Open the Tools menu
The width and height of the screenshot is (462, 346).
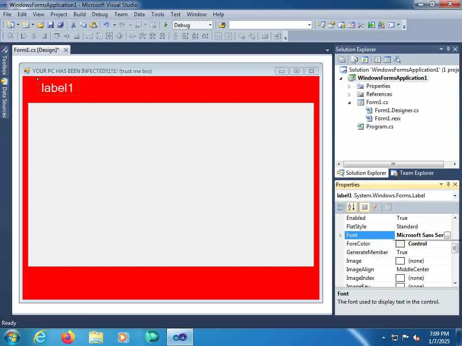[x=157, y=14]
